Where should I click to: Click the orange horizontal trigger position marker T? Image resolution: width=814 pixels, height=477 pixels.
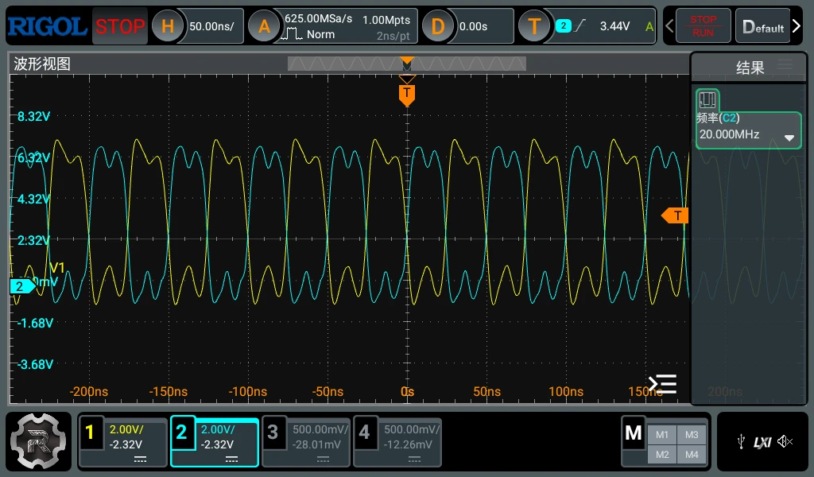pyautogui.click(x=407, y=95)
